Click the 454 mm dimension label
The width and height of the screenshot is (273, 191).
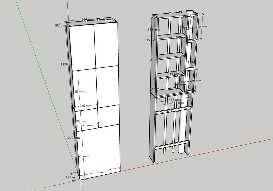point(175,100)
